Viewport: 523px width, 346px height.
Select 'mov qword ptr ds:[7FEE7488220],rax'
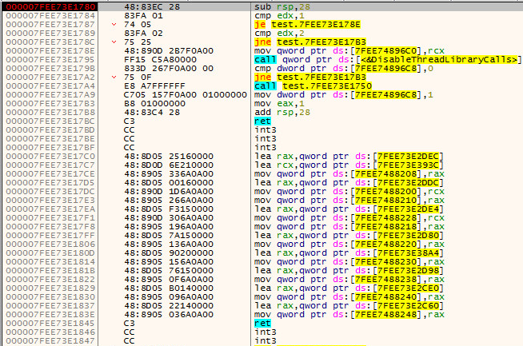[349, 245]
